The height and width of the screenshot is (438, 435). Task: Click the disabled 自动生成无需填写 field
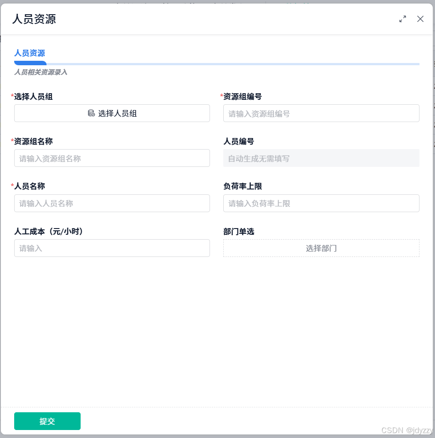pyautogui.click(x=321, y=158)
